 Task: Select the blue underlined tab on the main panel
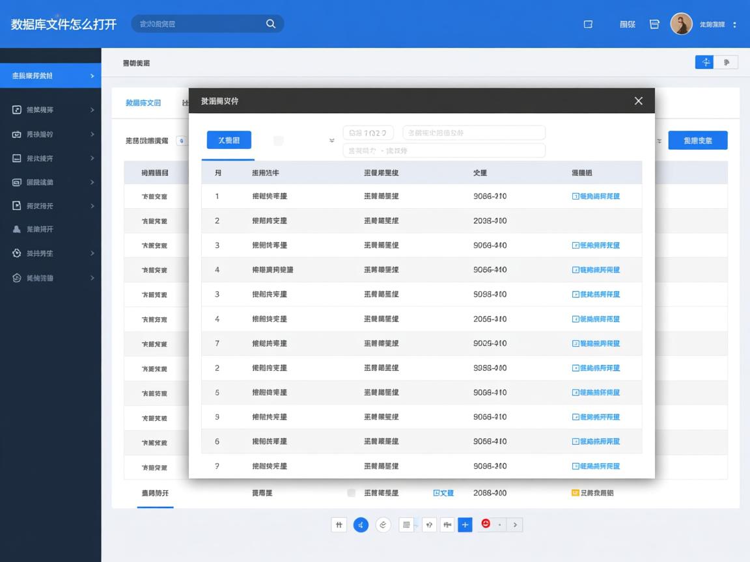(143, 103)
